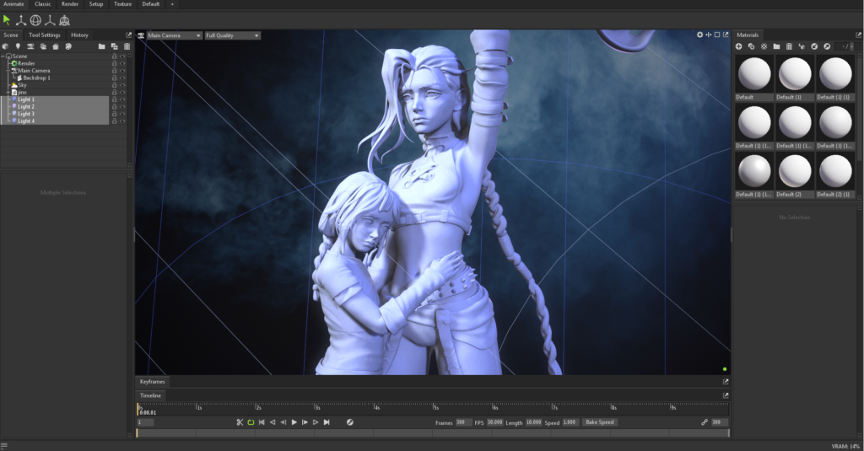Add a new mesh object to scene
This screenshot has height=451, width=864.
tap(6, 46)
